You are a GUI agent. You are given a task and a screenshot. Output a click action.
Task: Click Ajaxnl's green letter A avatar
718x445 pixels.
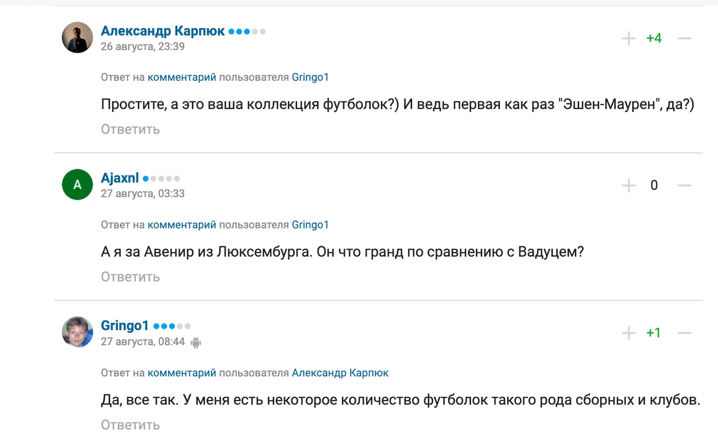77,184
